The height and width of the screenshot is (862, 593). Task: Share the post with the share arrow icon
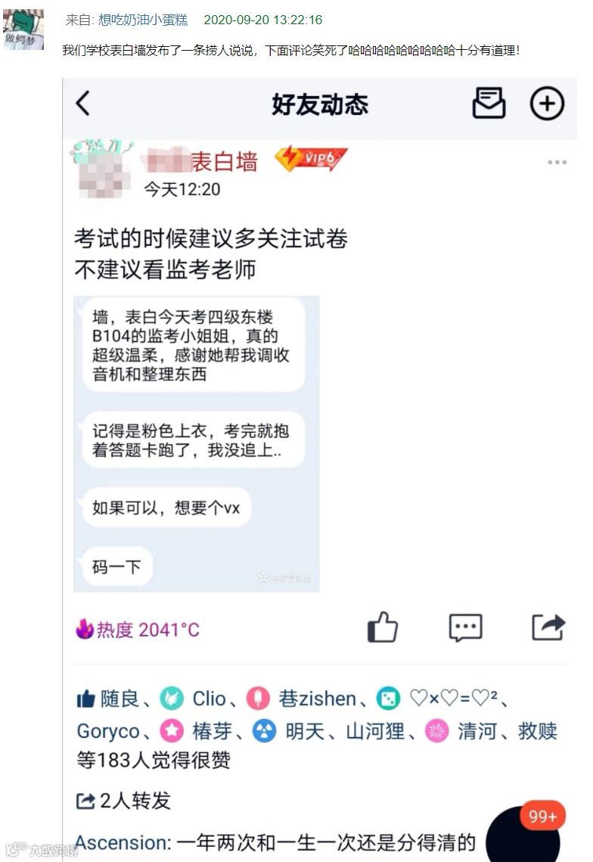coord(548,627)
